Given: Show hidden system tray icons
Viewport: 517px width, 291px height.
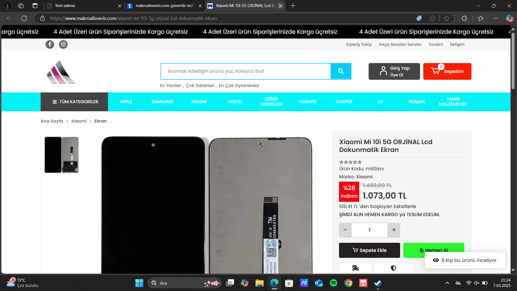Looking at the screenshot, I should [x=447, y=283].
